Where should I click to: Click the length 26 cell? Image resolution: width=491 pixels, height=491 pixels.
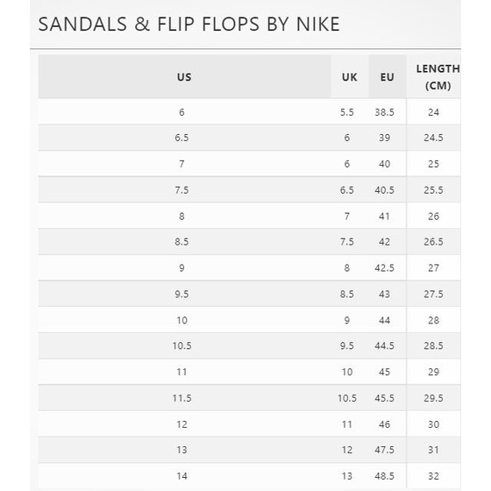tap(434, 216)
